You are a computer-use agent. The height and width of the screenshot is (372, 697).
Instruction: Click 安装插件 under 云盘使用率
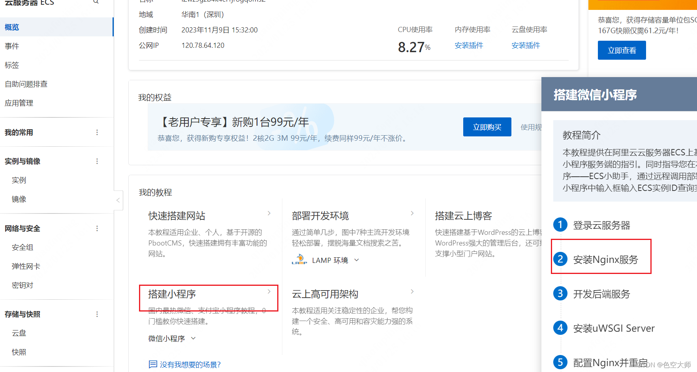coord(526,45)
